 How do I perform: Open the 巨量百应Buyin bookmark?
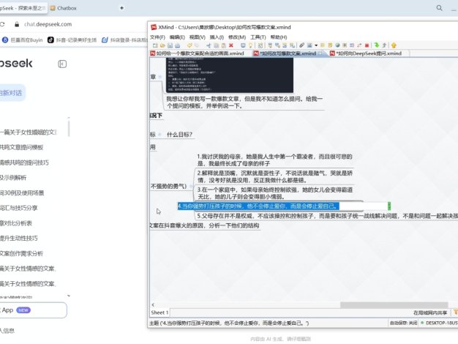point(23,40)
